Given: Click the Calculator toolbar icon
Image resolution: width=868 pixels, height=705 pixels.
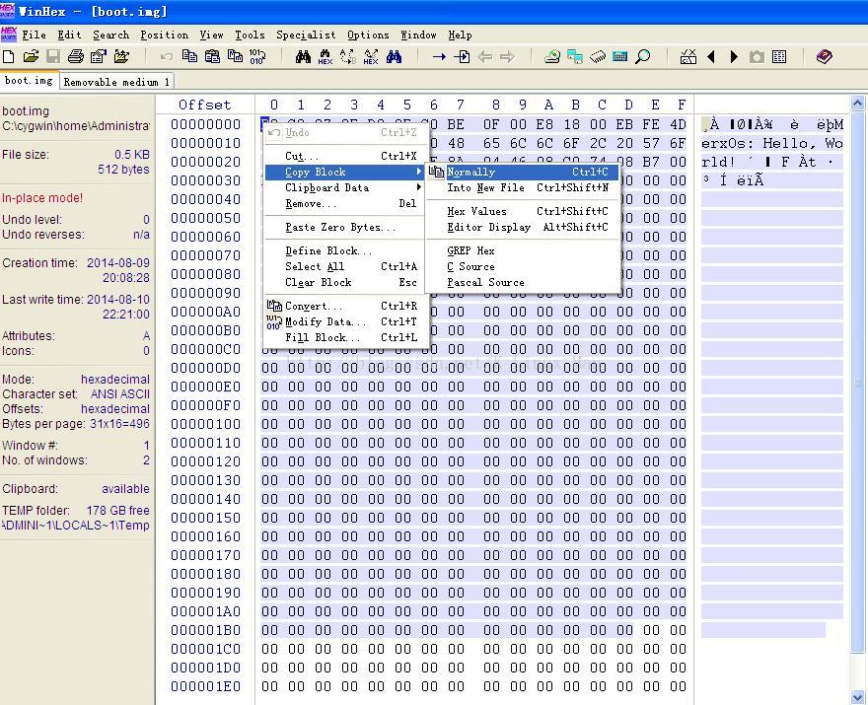Looking at the screenshot, I should point(620,56).
